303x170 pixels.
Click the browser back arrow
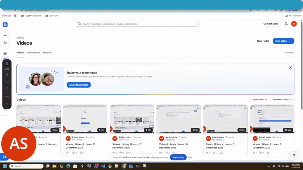[x=4, y=10]
